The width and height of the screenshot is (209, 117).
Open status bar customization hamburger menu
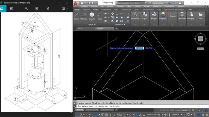207,114
